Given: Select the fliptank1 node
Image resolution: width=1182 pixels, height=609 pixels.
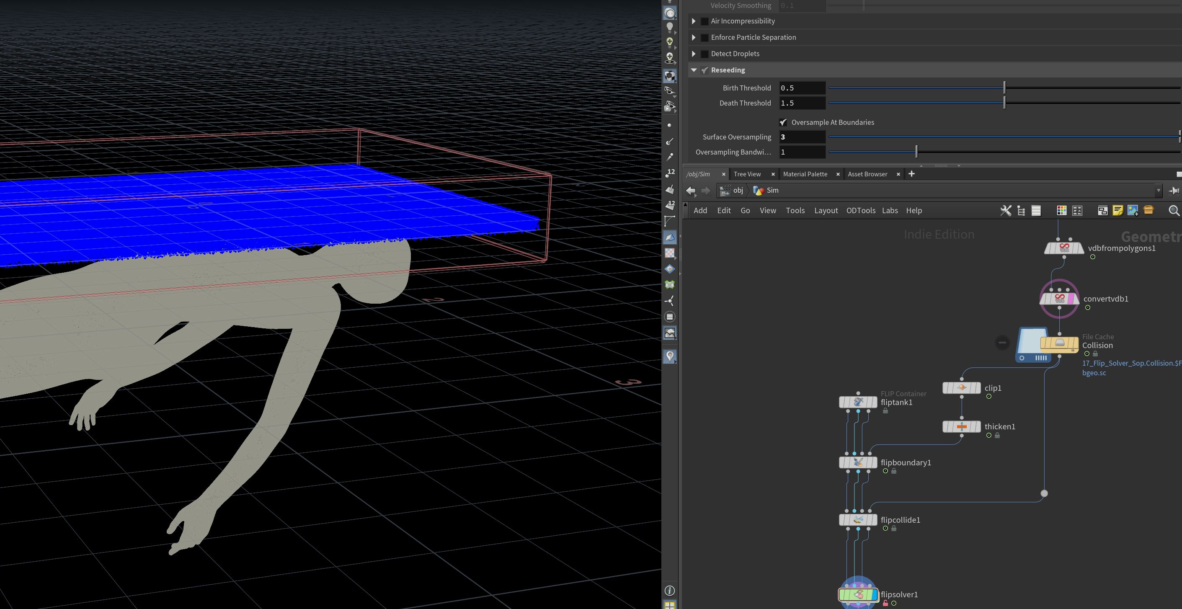Looking at the screenshot, I should (858, 403).
